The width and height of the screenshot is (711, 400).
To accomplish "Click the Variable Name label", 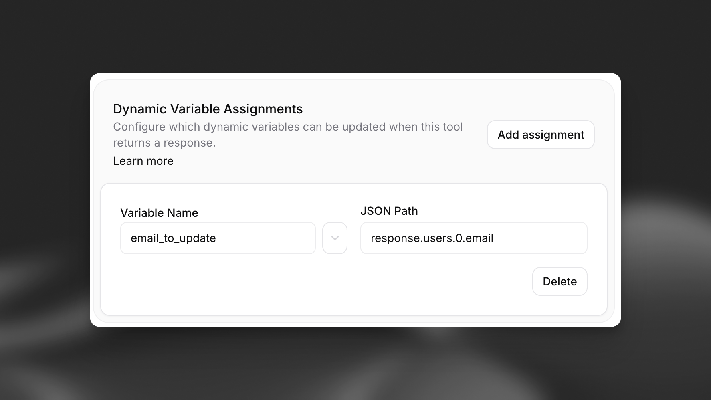I will tap(159, 213).
